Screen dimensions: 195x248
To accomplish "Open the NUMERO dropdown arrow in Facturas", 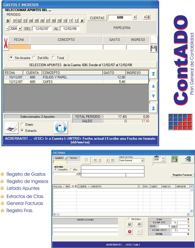I will click(x=66, y=158).
